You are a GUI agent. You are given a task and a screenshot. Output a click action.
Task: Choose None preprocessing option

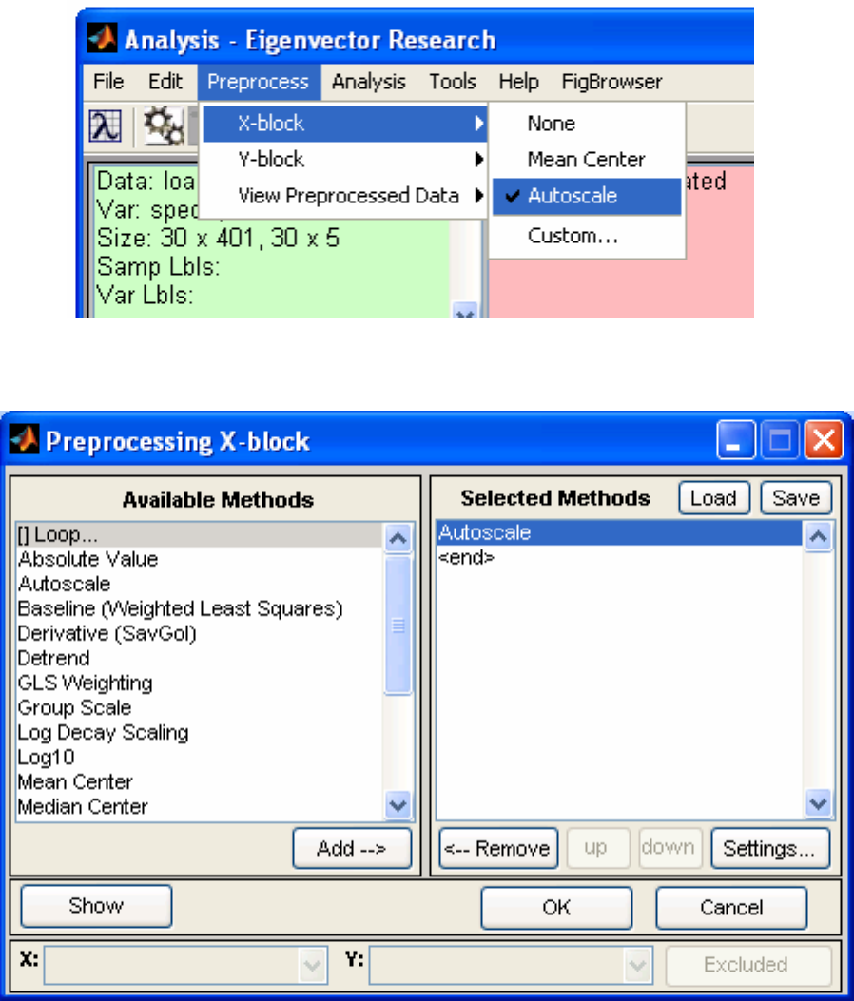coord(587,124)
